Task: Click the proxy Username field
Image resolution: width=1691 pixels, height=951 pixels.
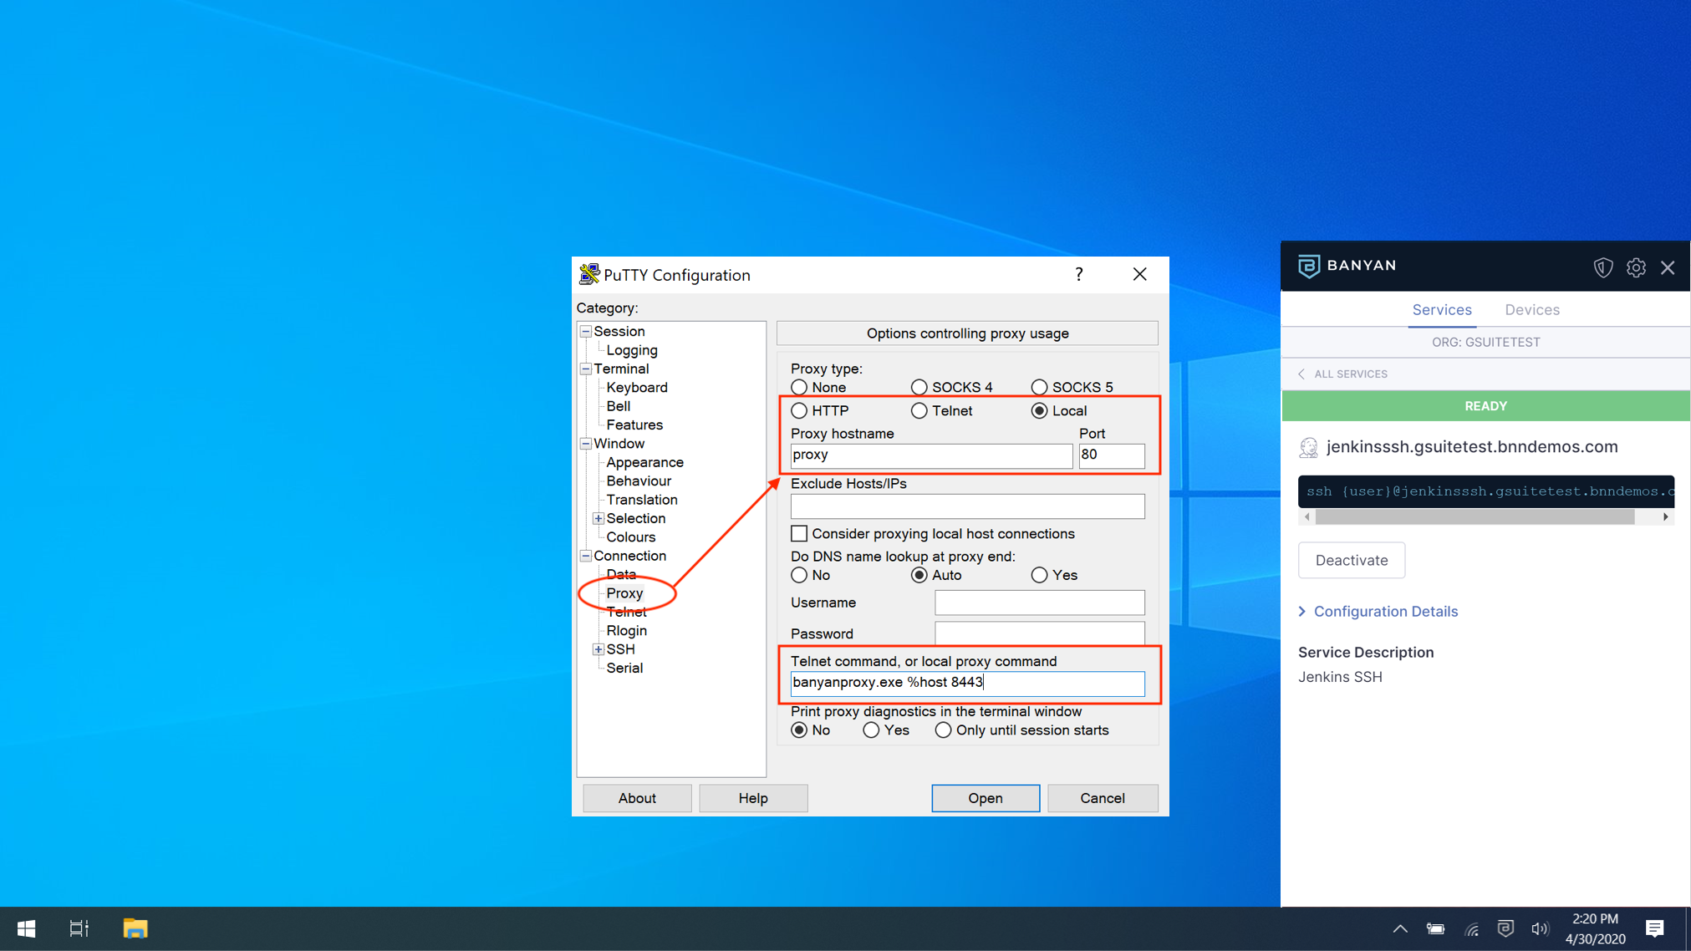Action: [1039, 603]
